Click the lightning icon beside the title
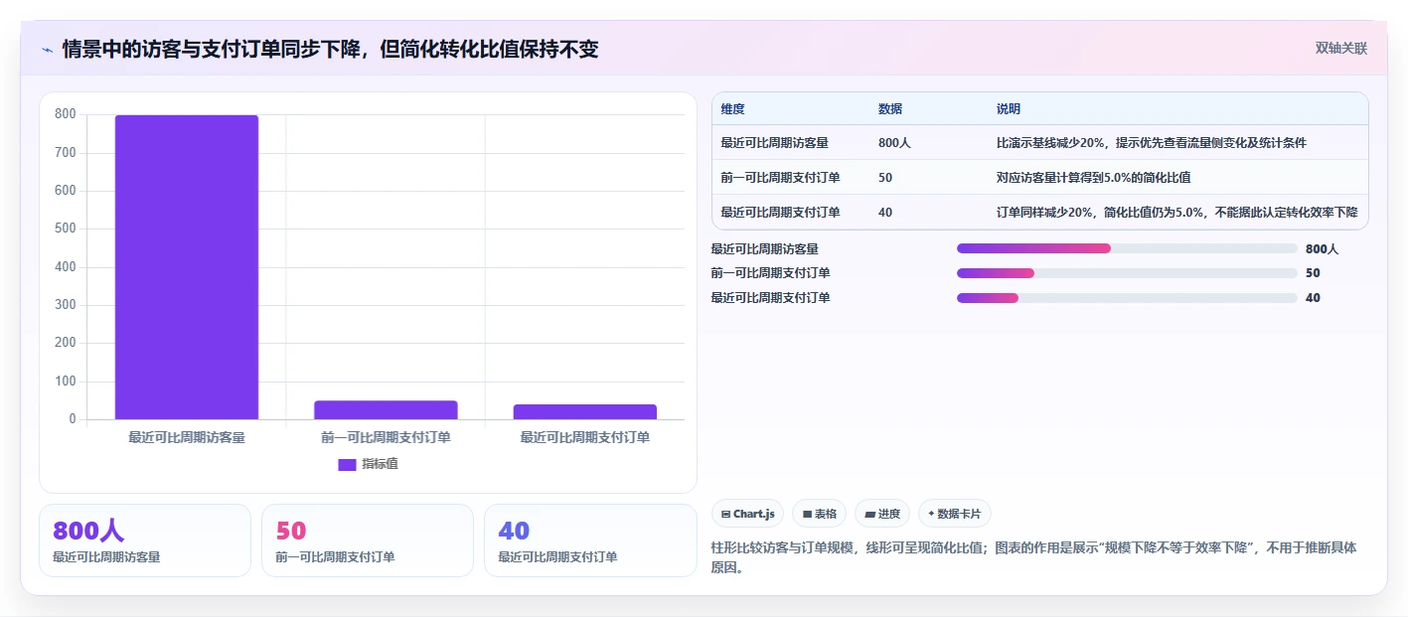Image resolution: width=1408 pixels, height=617 pixels. 47,50
